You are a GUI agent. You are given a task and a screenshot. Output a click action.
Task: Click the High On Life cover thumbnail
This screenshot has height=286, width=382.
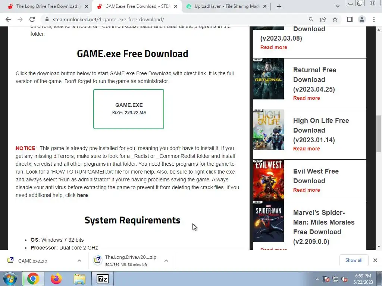point(269,129)
